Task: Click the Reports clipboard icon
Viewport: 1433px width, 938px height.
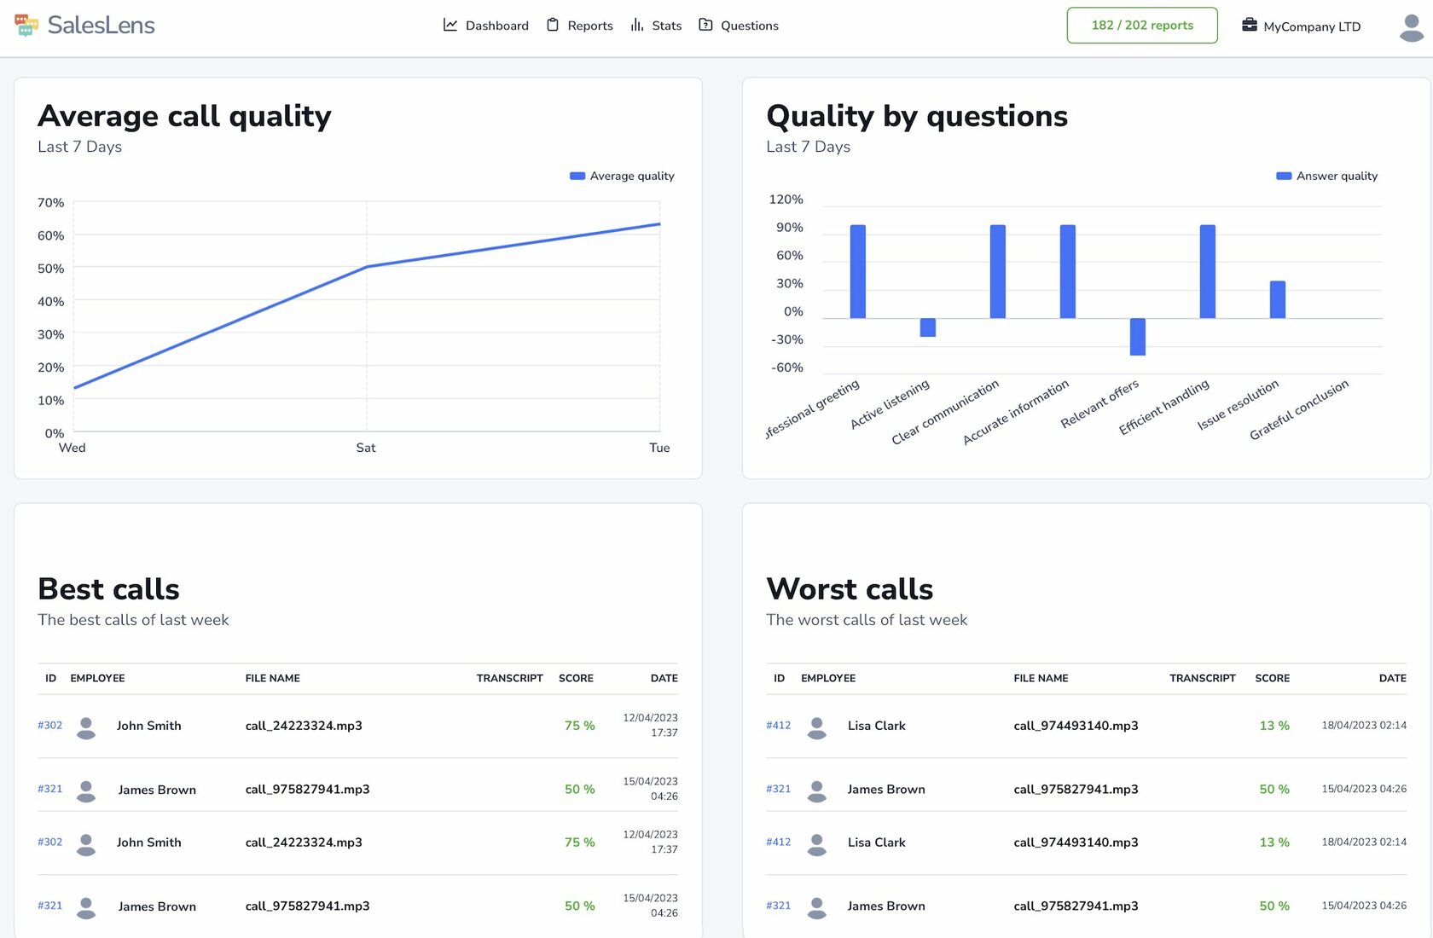Action: [x=554, y=25]
